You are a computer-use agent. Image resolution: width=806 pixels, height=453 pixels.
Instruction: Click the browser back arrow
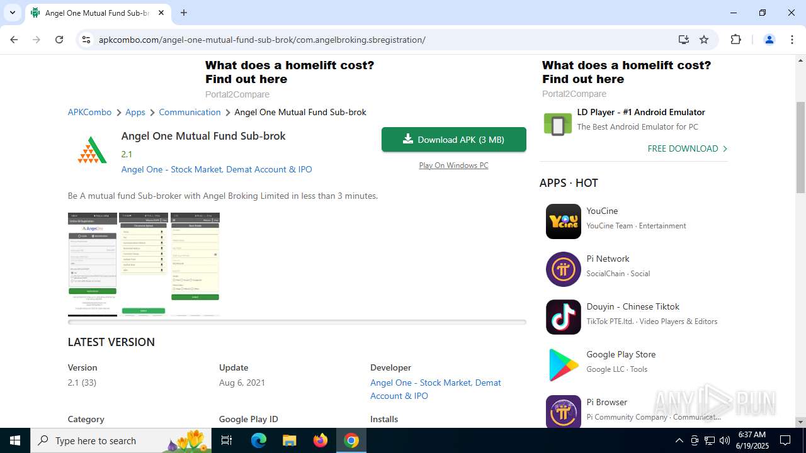(x=14, y=40)
